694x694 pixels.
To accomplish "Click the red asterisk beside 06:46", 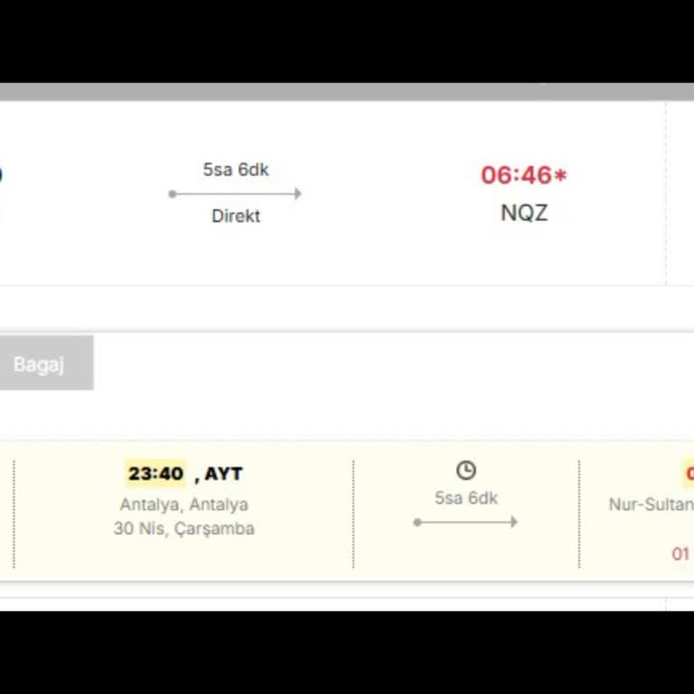I will (560, 175).
